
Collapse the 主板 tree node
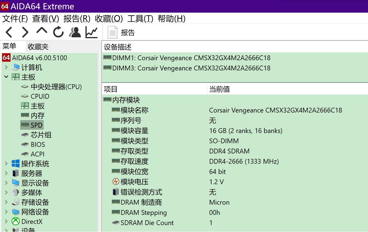pos(6,77)
